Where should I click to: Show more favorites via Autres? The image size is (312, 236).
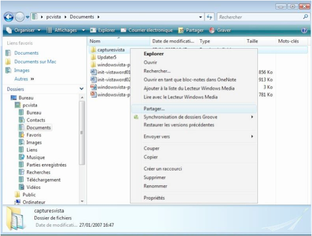pos(24,79)
